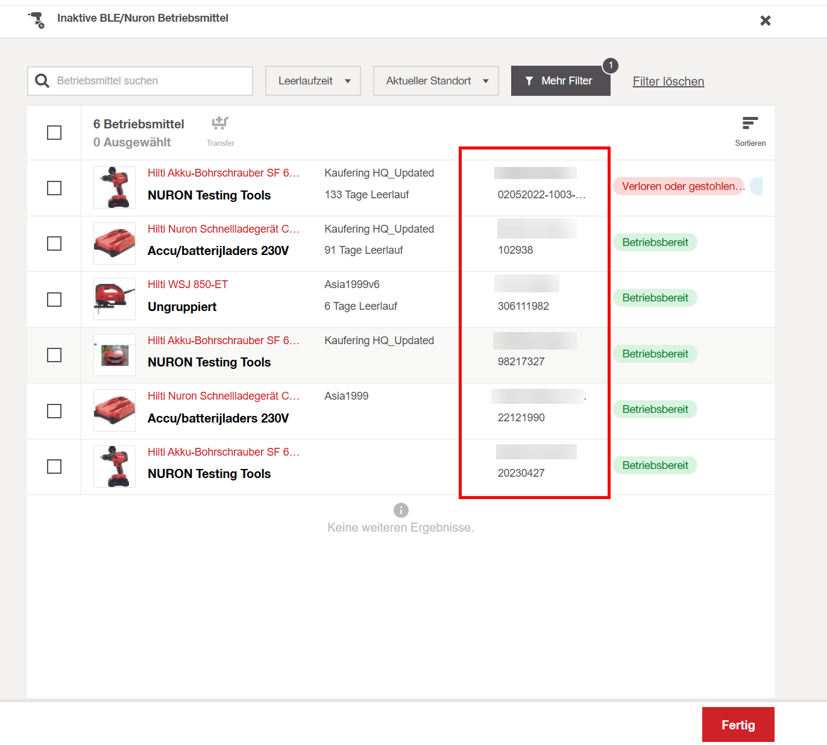
Task: Click the car photo thumbnail in the 98217327 row
Action: pyautogui.click(x=115, y=355)
